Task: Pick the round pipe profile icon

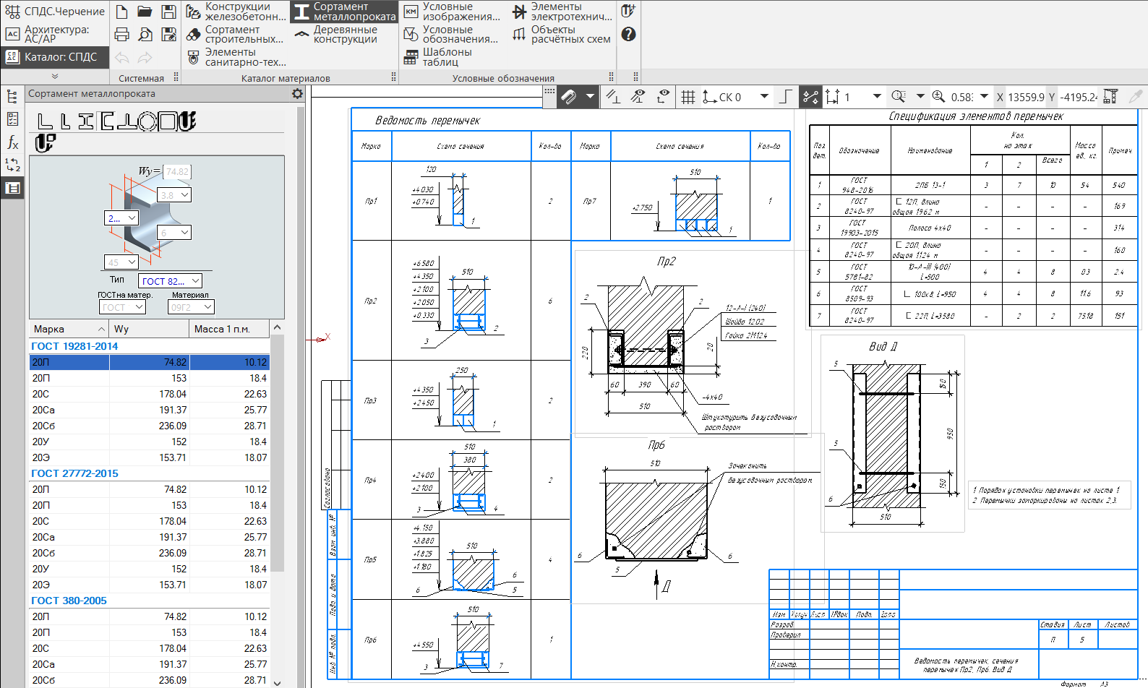Action: pos(147,121)
